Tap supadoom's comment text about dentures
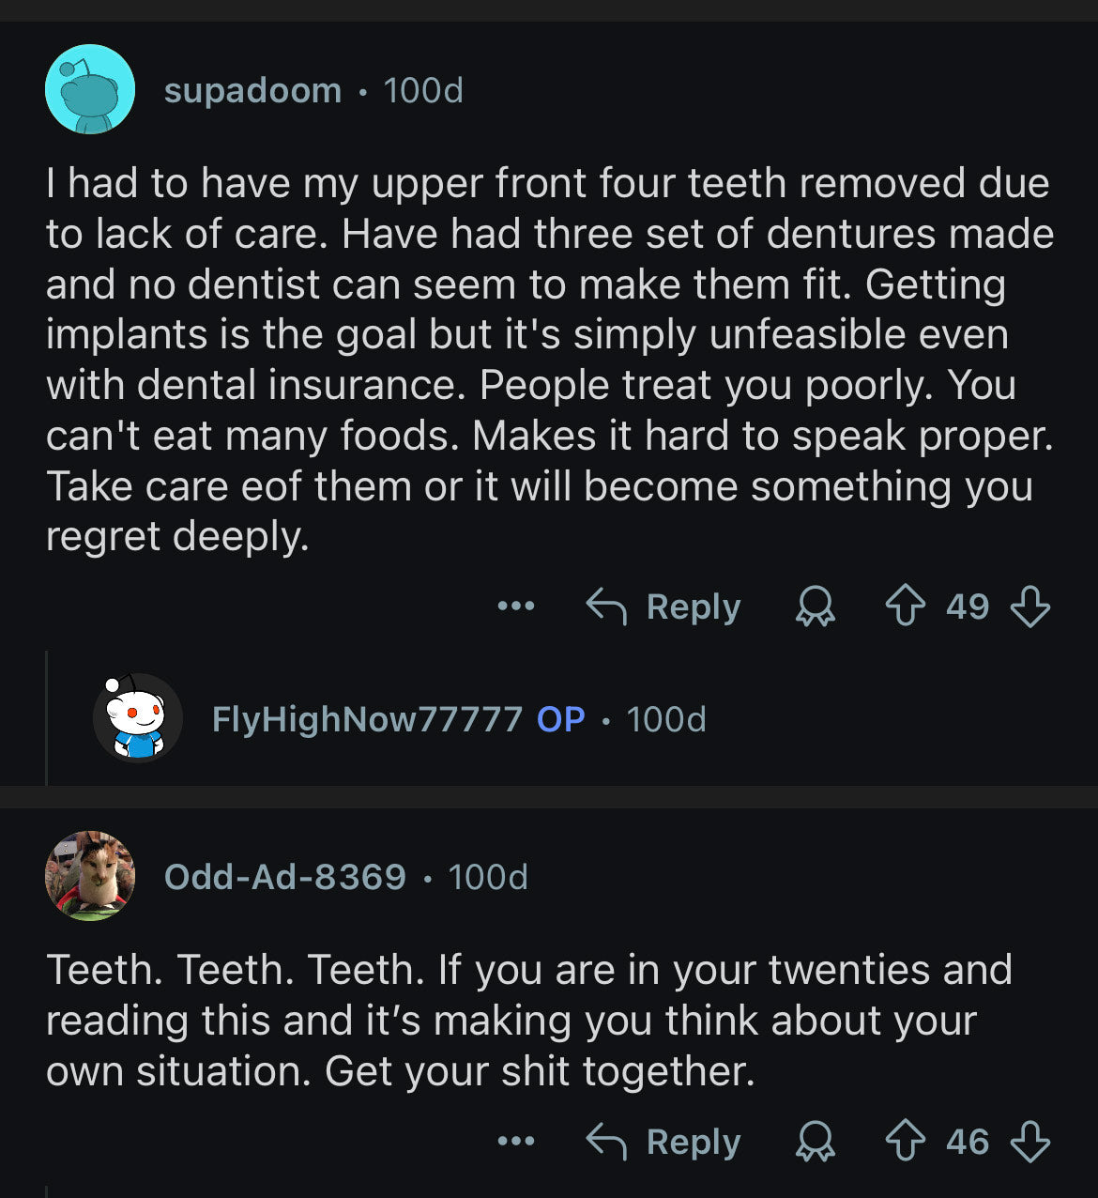Screen dimensions: 1098x1198 (x=549, y=360)
